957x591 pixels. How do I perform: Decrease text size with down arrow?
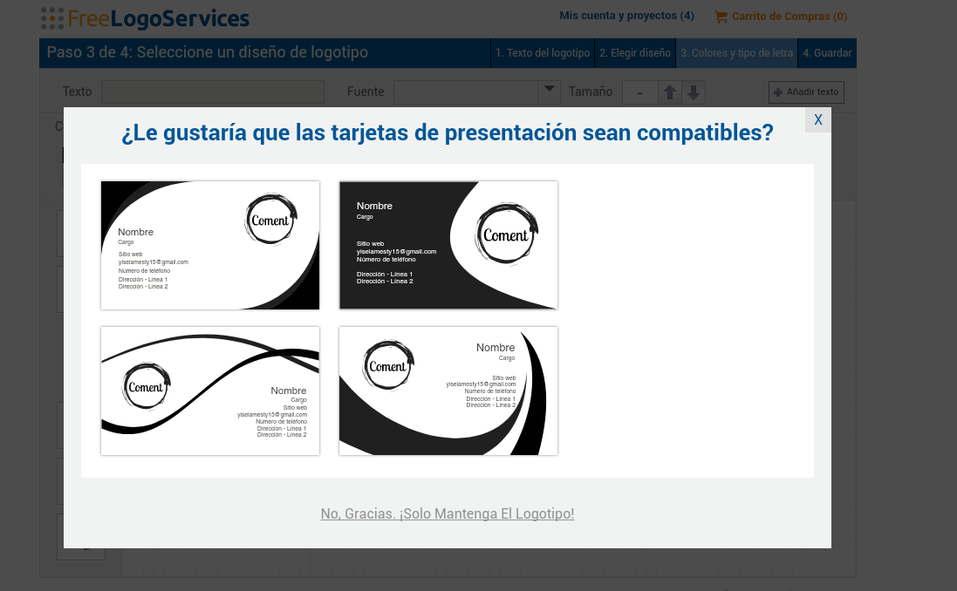694,92
